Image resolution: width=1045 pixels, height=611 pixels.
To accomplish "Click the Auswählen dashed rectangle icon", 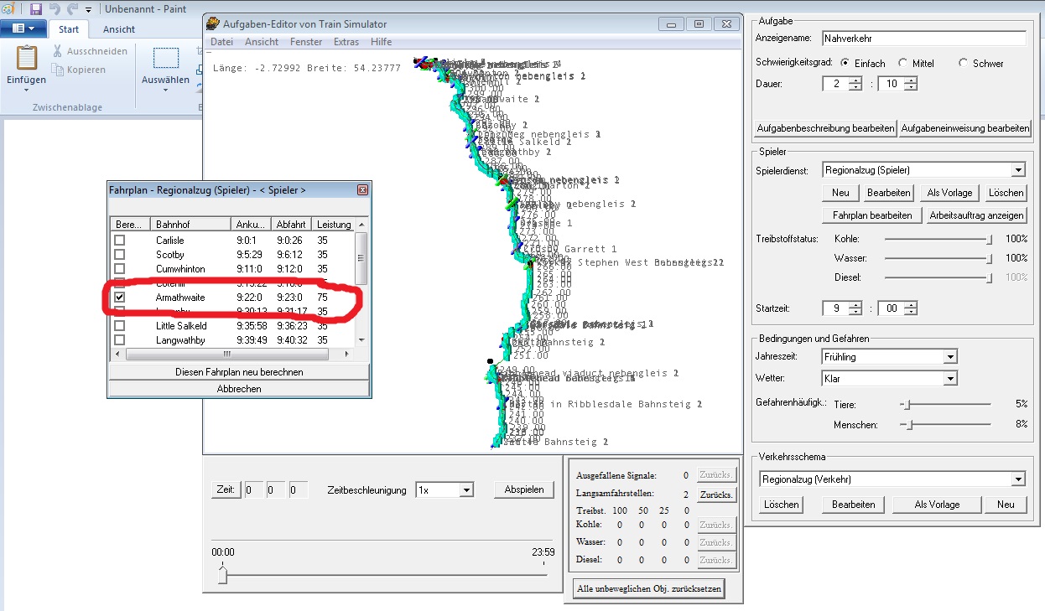I will pyautogui.click(x=166, y=59).
